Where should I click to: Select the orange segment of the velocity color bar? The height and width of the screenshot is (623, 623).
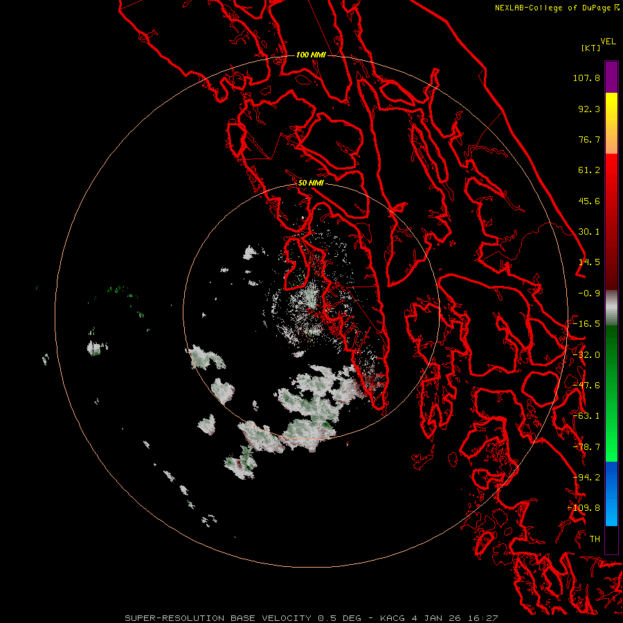click(x=611, y=139)
